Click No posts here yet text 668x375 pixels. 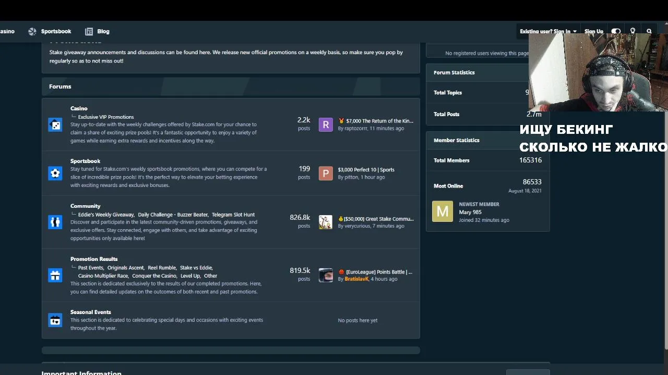click(357, 320)
